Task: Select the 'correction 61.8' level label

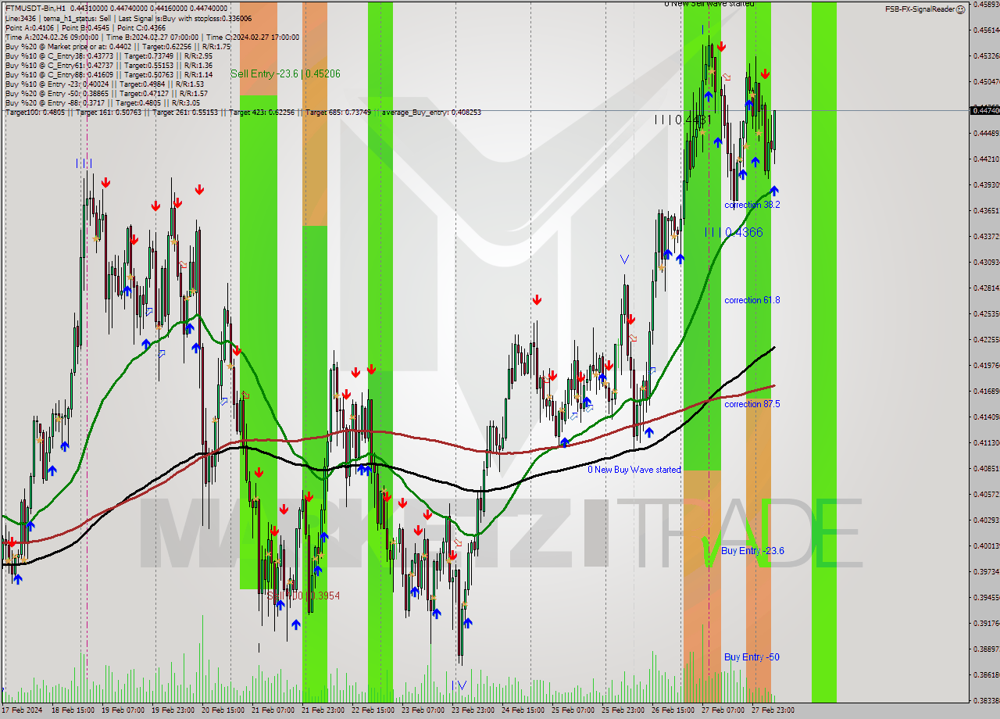Action: pos(752,300)
